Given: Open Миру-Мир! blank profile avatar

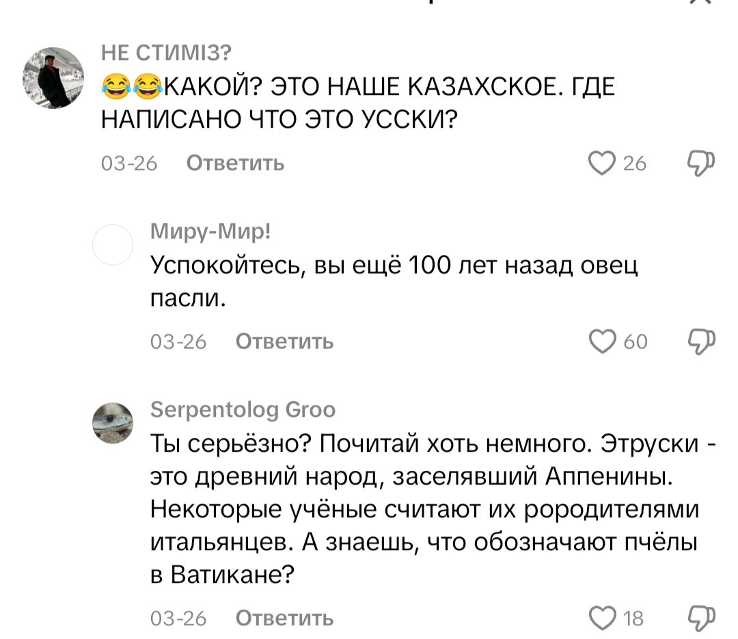Looking at the screenshot, I should 113,244.
